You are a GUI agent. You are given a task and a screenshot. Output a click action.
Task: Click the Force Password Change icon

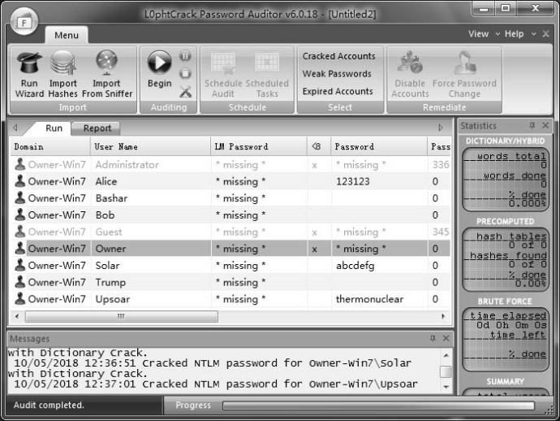coord(464,63)
